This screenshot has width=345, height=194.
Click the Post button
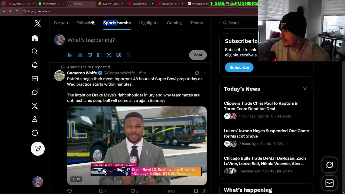198,55
